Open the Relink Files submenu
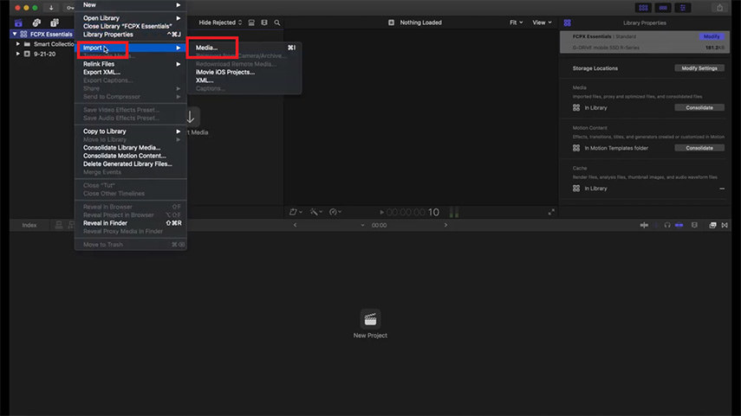Viewport: 741px width, 416px height. pos(131,64)
